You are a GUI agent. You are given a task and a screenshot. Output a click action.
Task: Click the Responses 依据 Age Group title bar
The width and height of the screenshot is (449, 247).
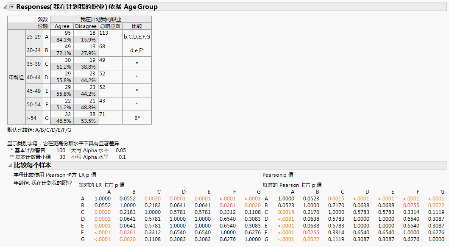(x=87, y=7)
